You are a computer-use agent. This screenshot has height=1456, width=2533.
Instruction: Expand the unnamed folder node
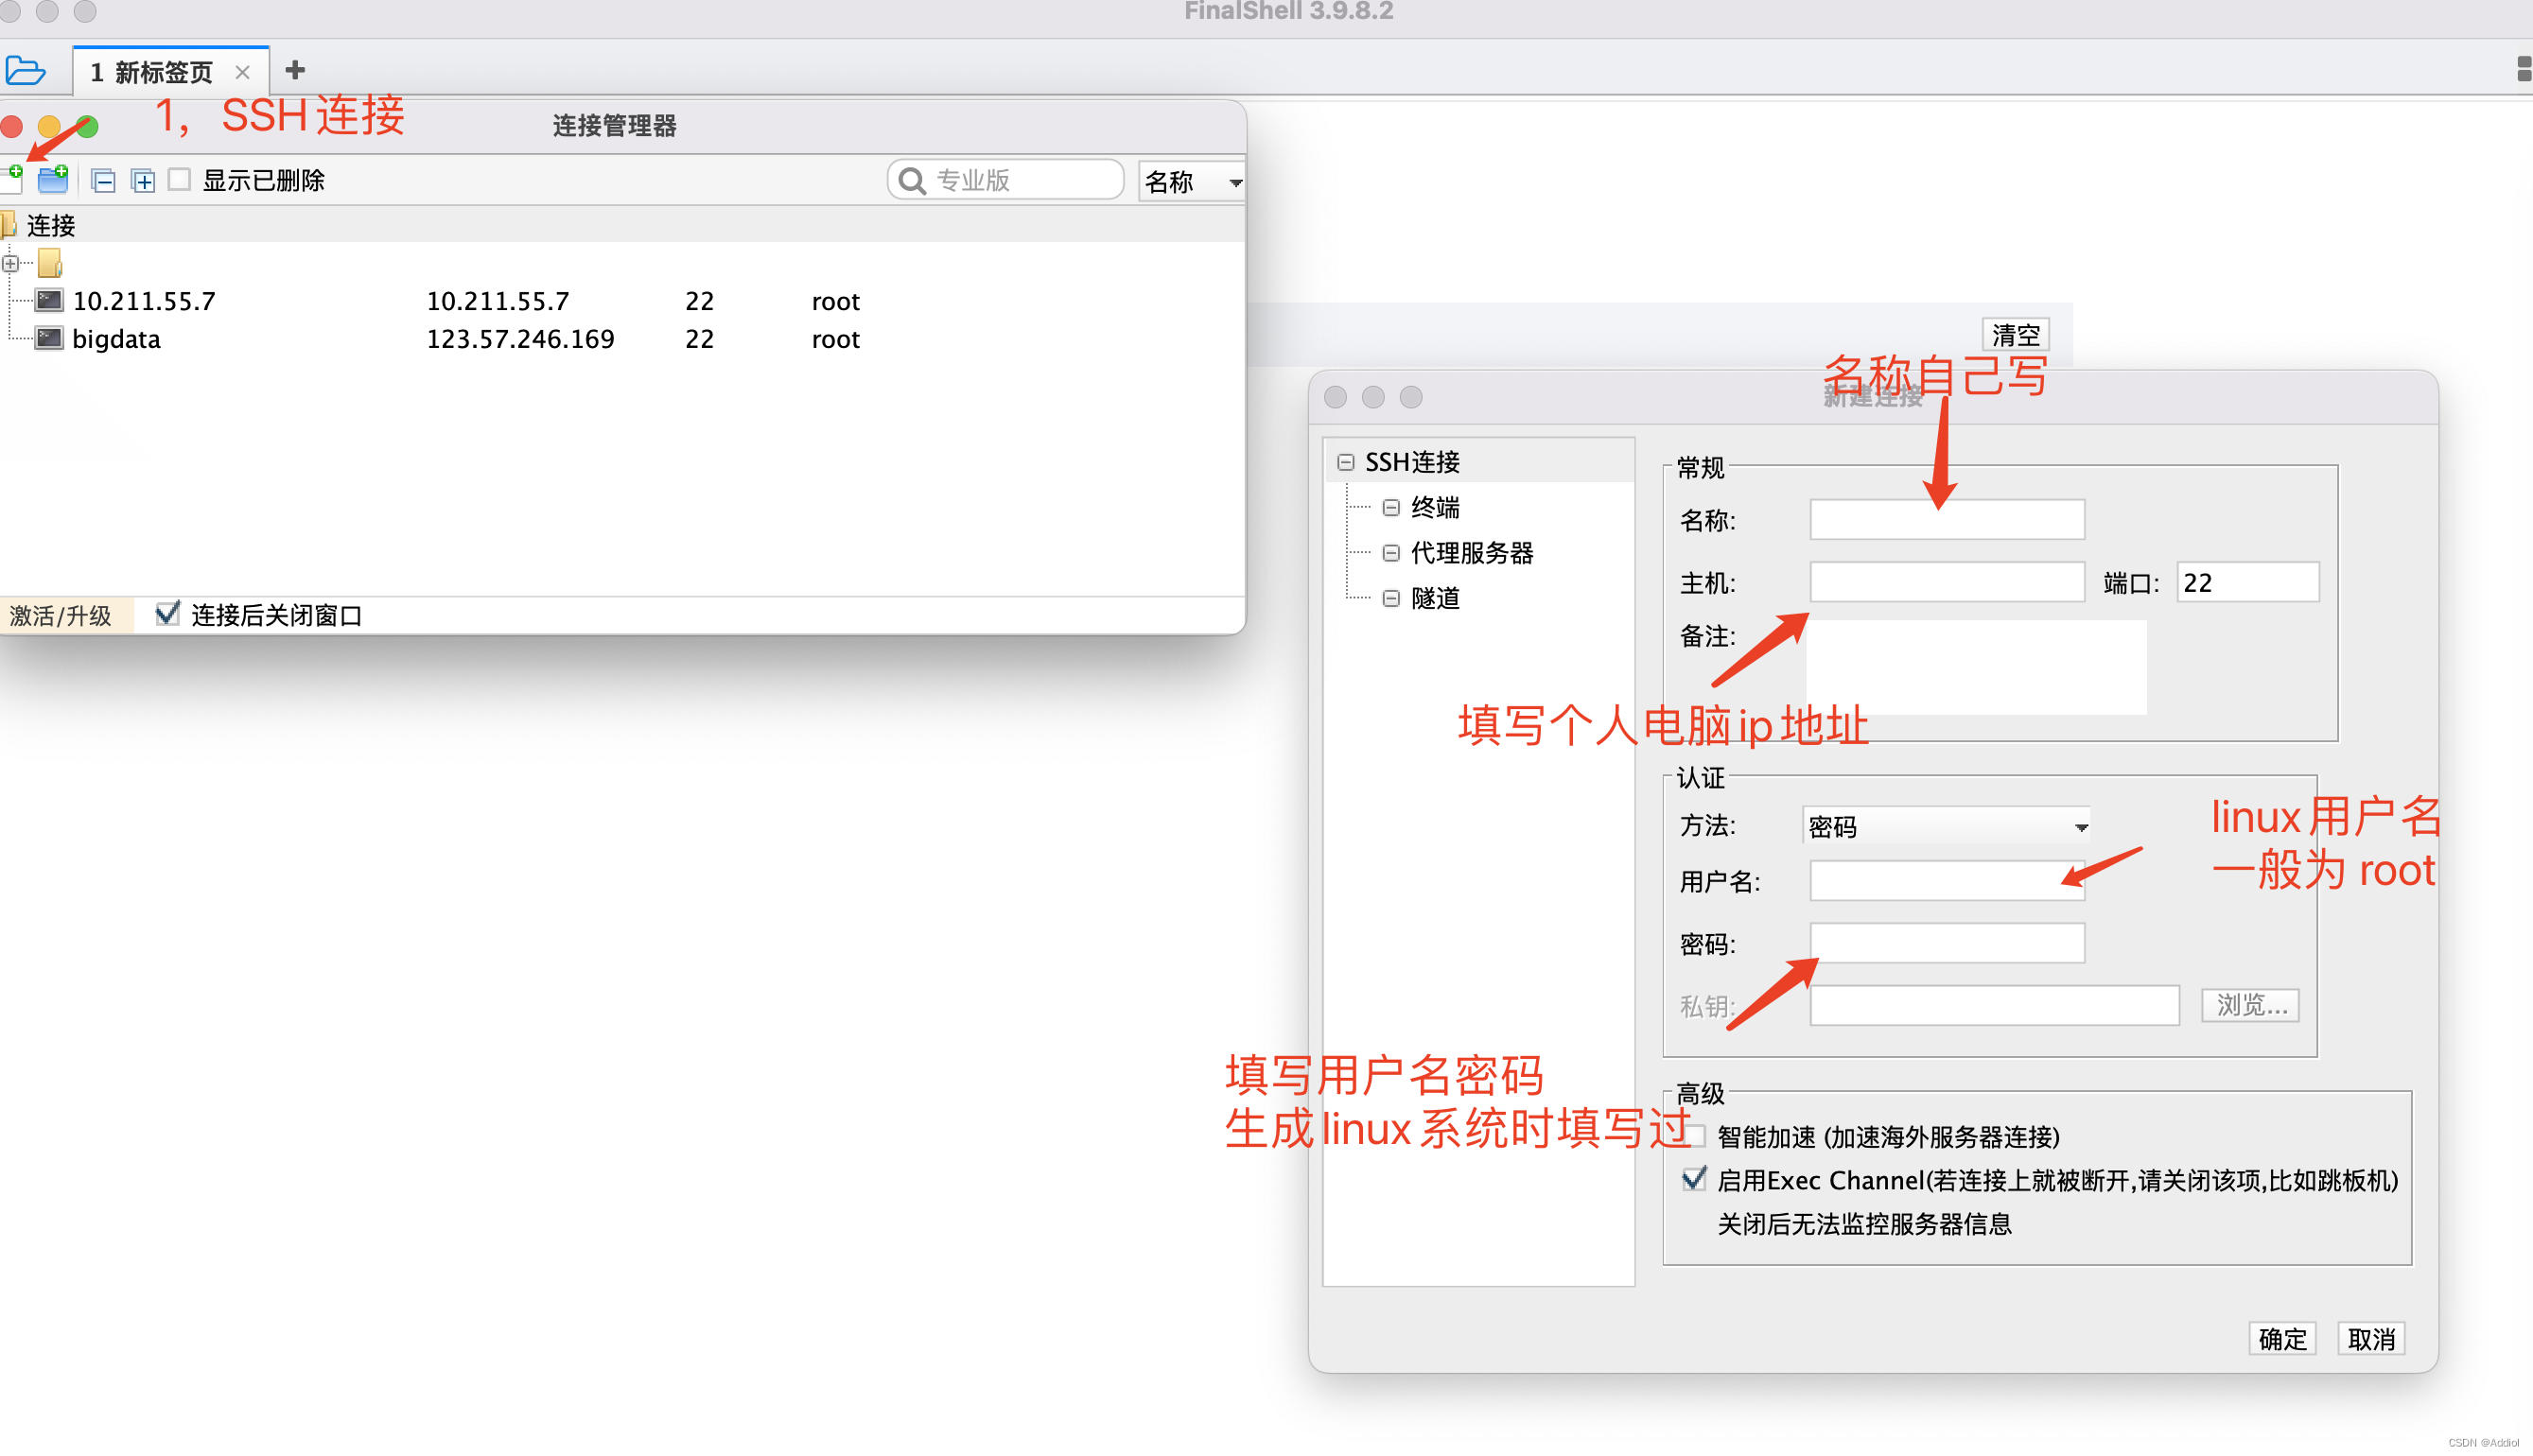click(11, 264)
